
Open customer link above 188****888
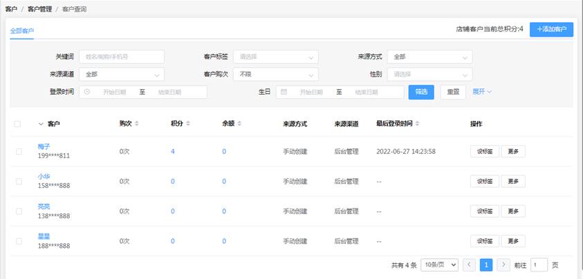[x=44, y=236]
